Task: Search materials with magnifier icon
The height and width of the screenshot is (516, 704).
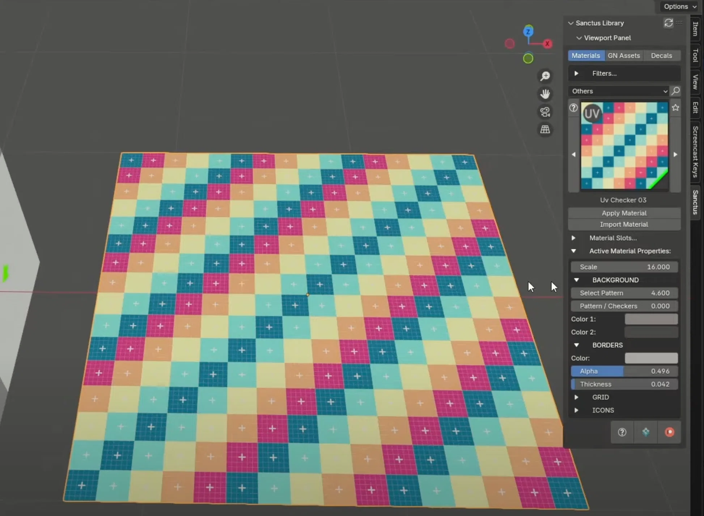Action: coord(675,91)
